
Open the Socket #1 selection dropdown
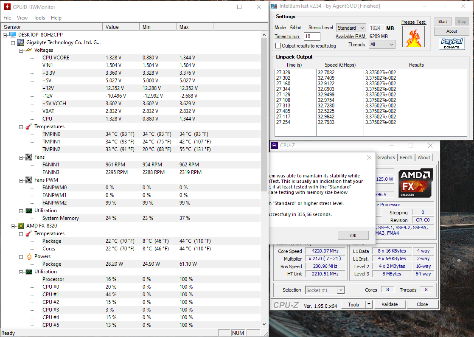pos(325,290)
